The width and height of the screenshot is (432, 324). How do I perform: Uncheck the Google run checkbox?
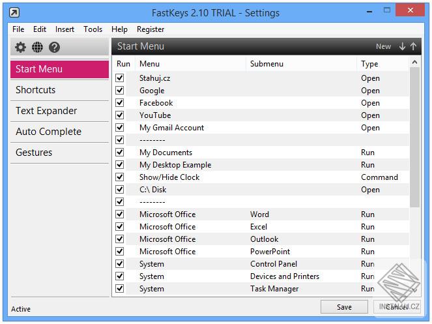pyautogui.click(x=120, y=91)
